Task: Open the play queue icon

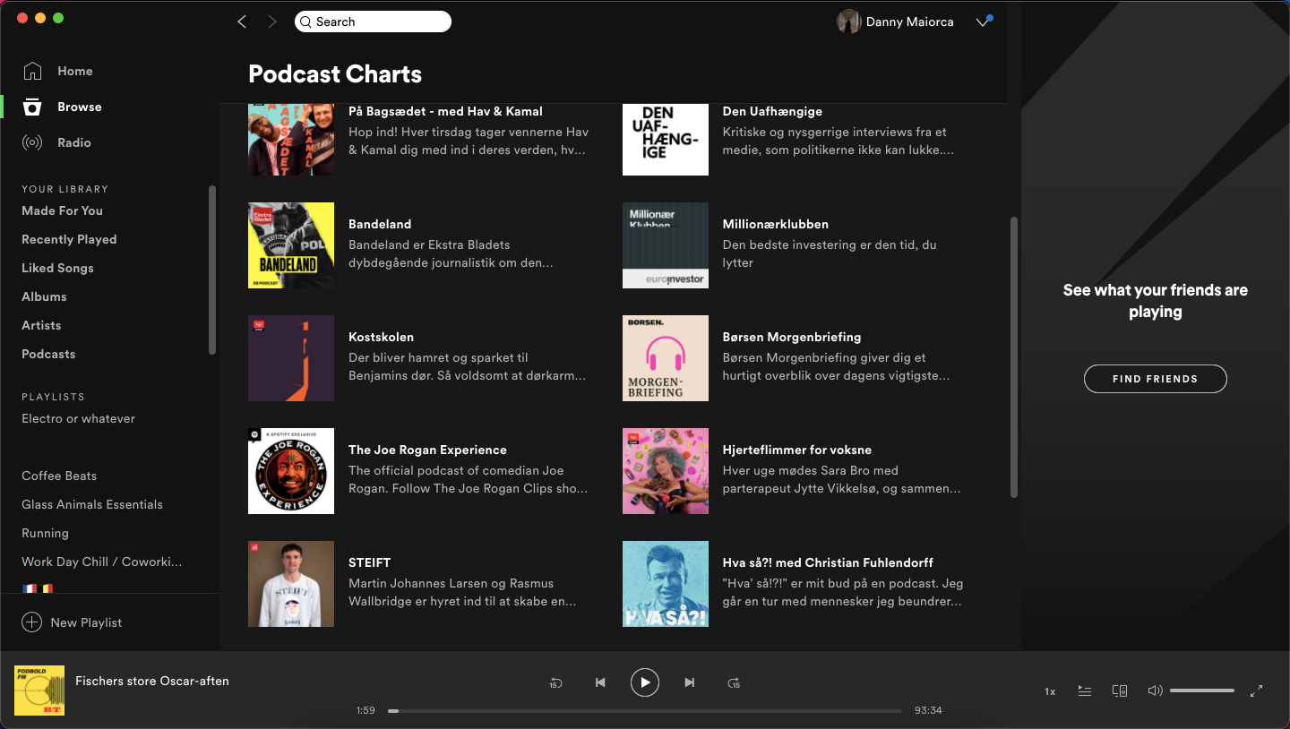Action: [1085, 690]
